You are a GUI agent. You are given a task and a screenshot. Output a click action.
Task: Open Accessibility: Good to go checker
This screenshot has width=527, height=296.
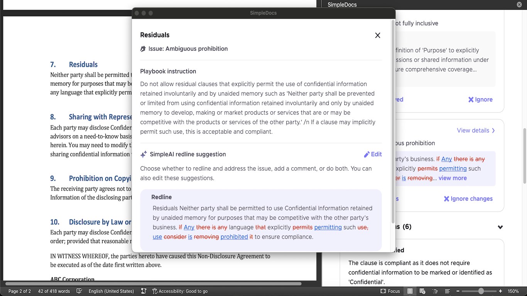(x=180, y=291)
